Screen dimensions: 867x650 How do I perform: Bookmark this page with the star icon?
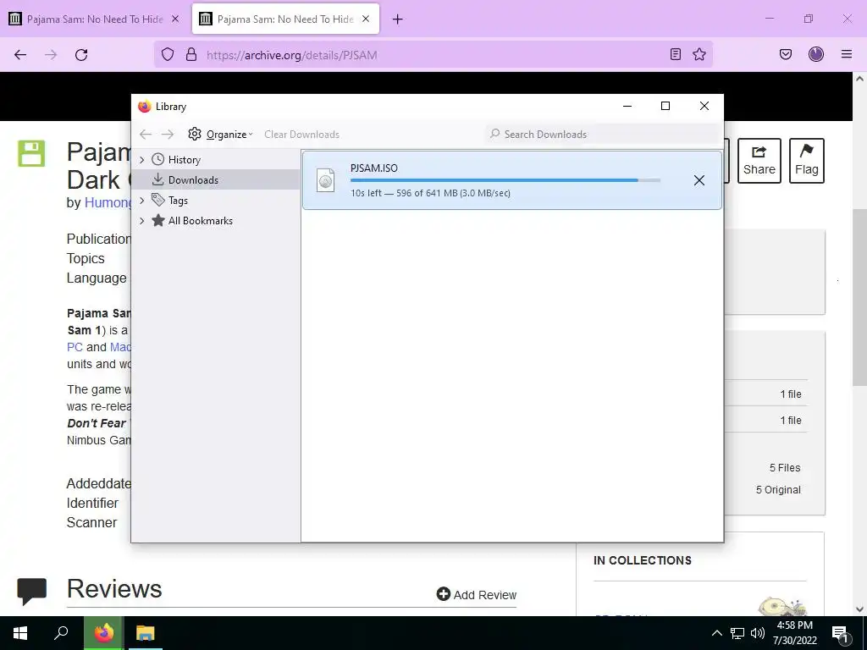699,54
